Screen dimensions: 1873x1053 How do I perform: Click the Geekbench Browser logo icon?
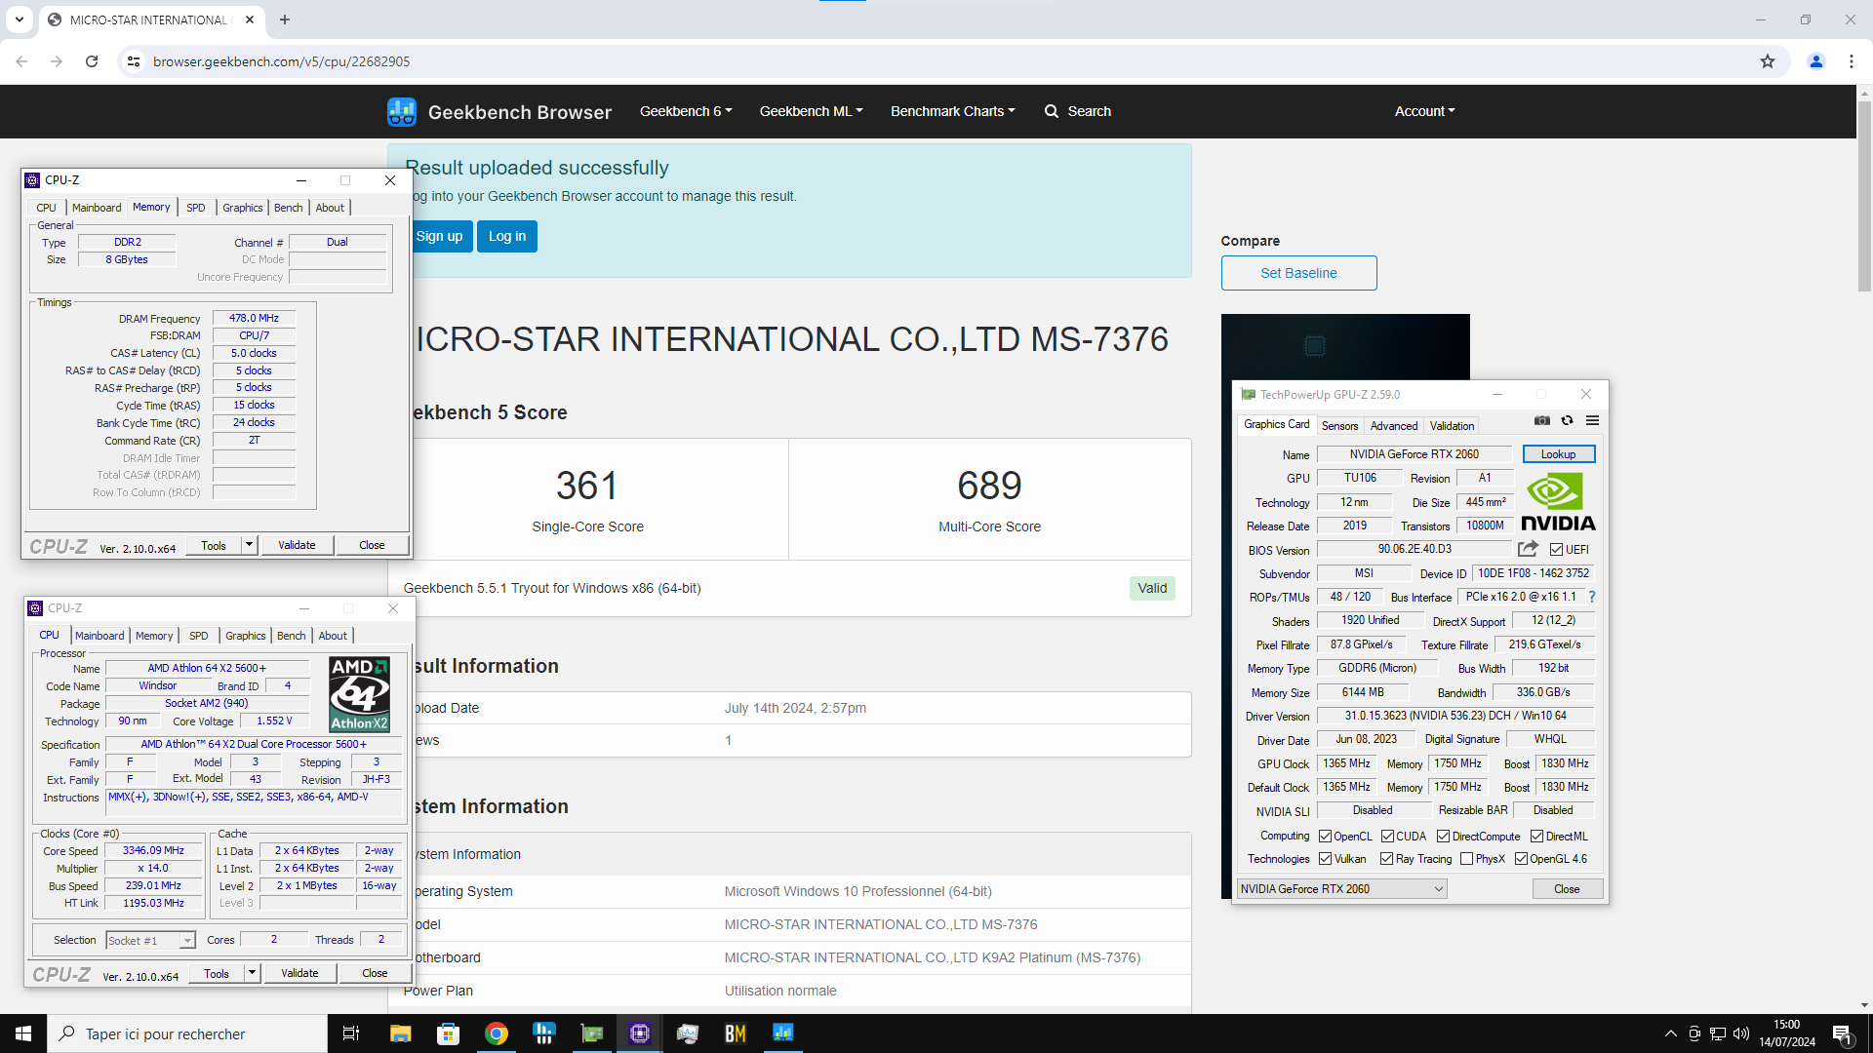click(x=402, y=112)
